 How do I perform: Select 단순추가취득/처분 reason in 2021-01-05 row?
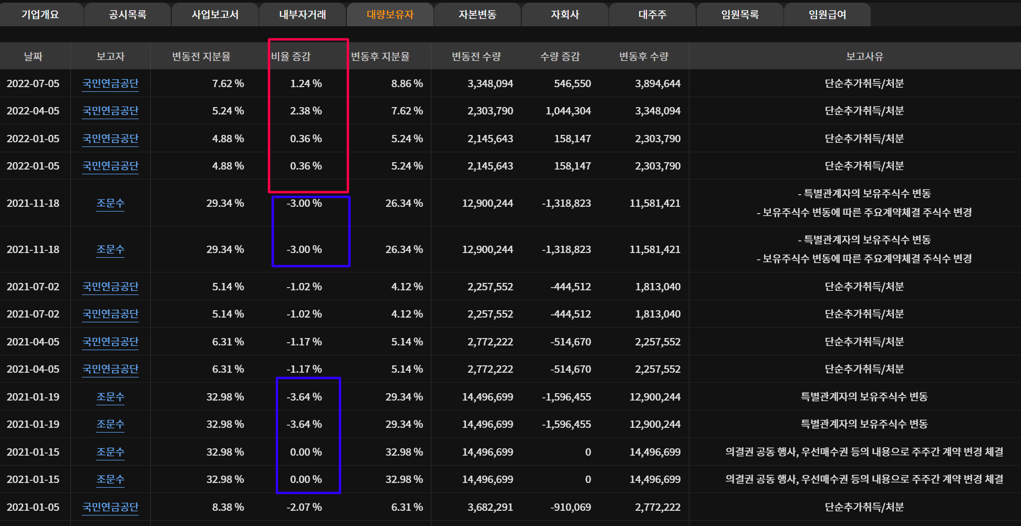[864, 507]
